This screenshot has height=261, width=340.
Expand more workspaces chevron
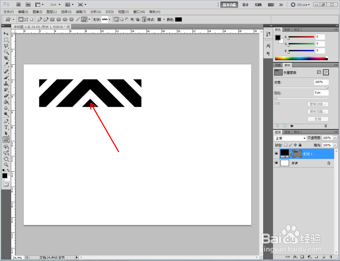[281, 5]
